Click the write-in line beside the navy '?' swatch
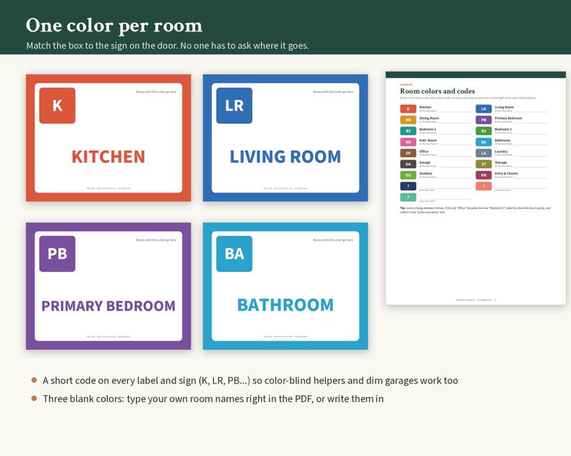 (x=445, y=187)
